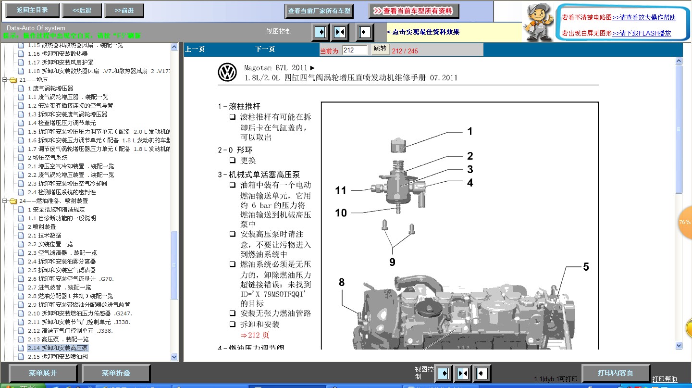The width and height of the screenshot is (692, 388).
Task: Click the left-arrow view control icon in the bottom bar
Action: [x=482, y=373]
